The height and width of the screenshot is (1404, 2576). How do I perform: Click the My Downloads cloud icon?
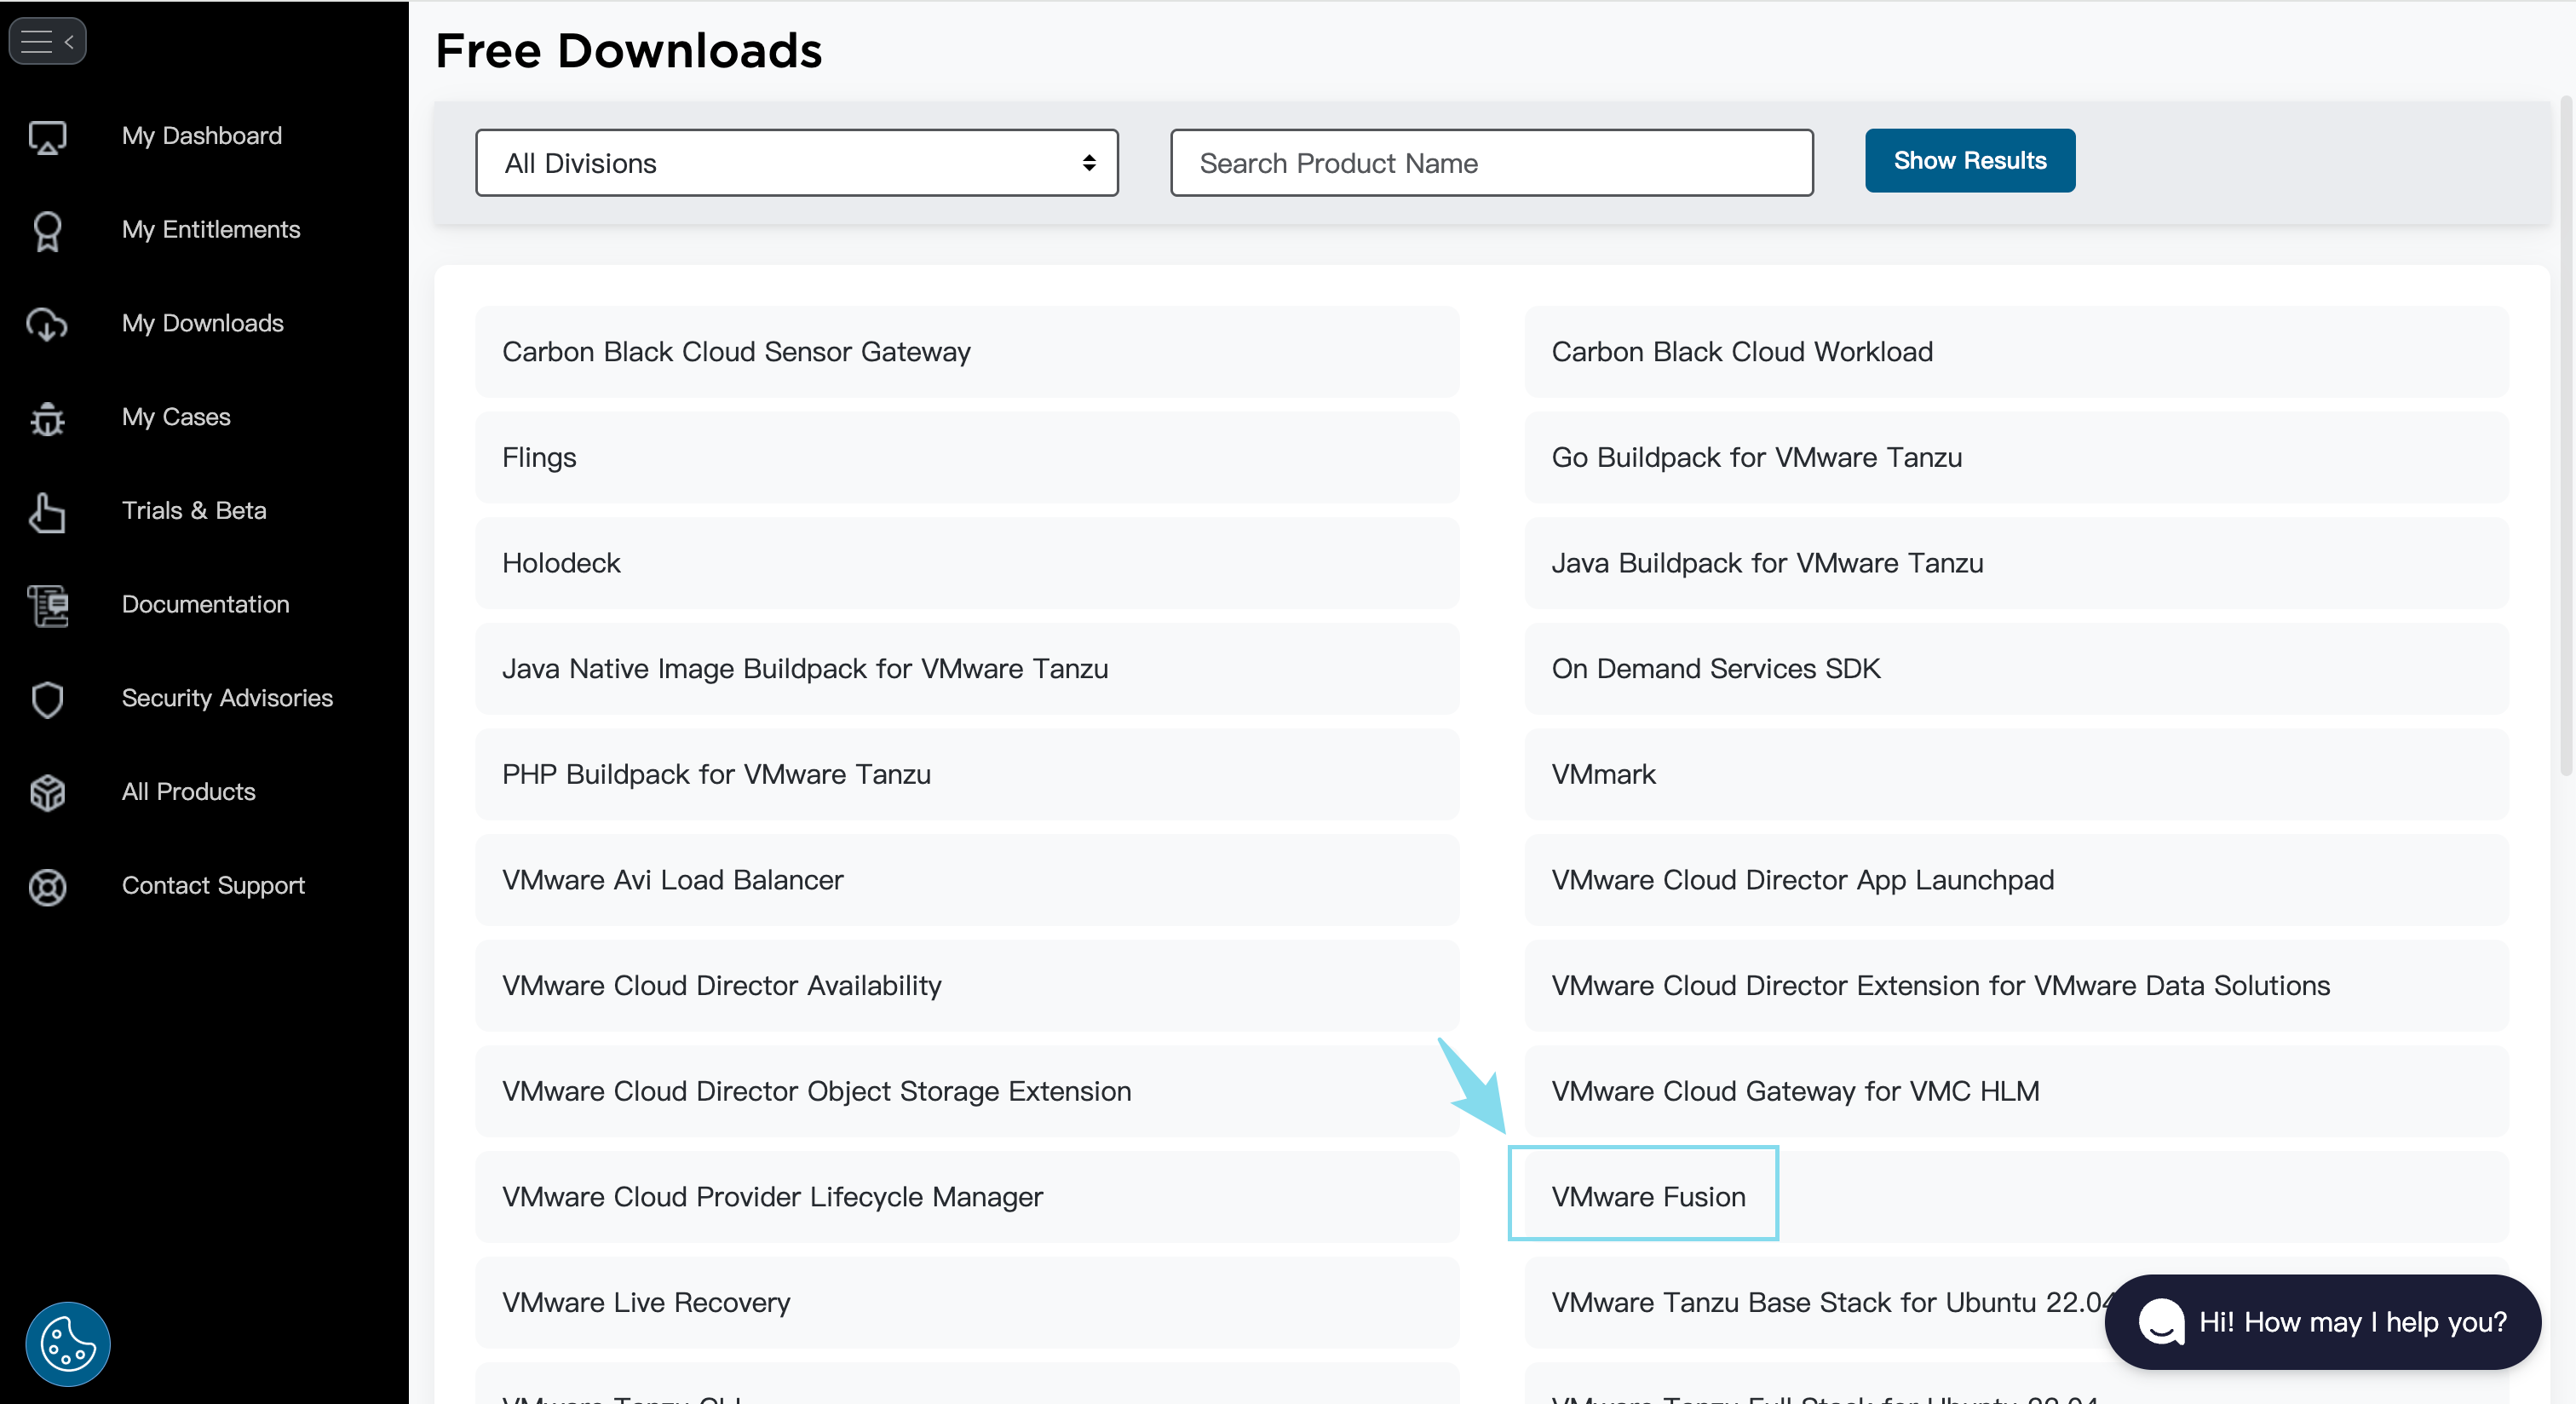47,324
